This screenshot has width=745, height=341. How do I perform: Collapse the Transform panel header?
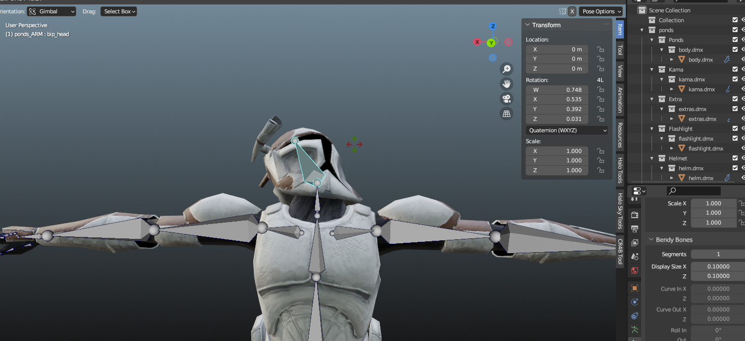[528, 25]
